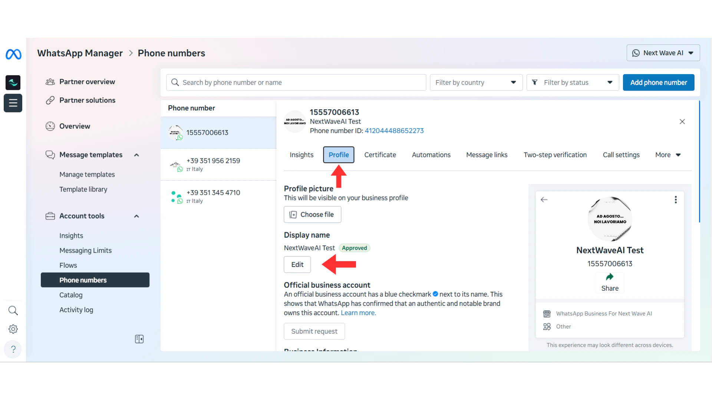Collapse the Account tools section

point(136,216)
